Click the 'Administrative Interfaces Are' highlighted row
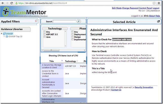 63,100
